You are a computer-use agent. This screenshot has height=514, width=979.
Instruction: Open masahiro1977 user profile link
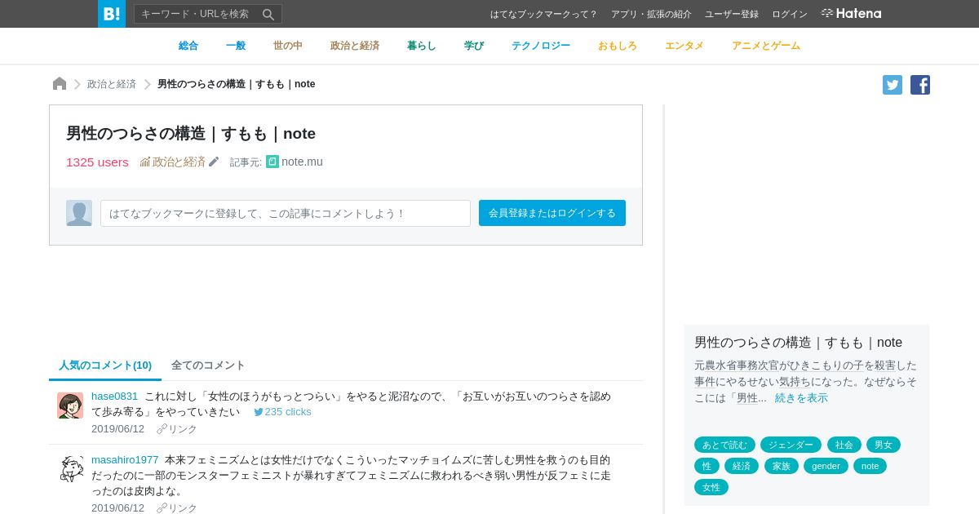(x=125, y=459)
